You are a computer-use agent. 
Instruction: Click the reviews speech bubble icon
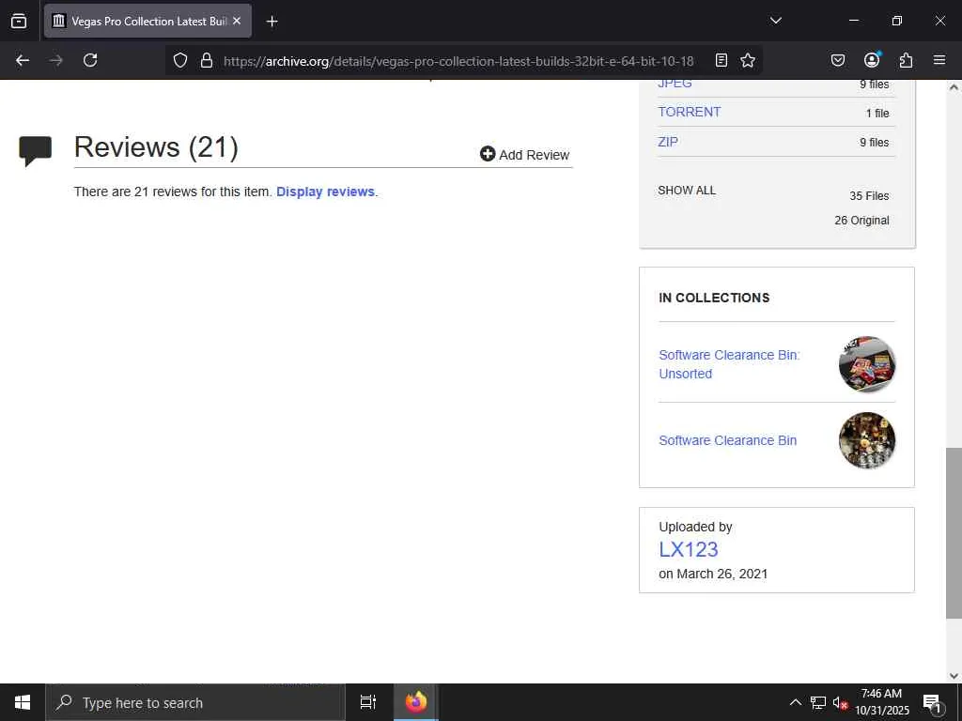(36, 151)
